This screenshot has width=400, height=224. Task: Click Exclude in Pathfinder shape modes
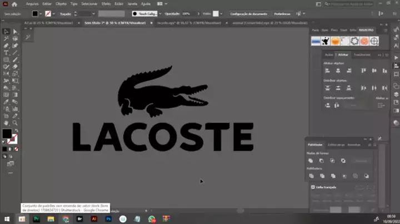tap(343, 161)
